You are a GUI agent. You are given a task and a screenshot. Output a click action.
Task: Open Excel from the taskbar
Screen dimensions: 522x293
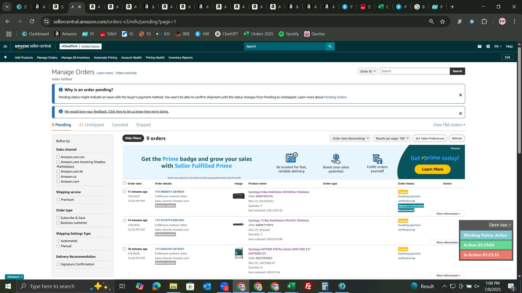tap(291, 286)
